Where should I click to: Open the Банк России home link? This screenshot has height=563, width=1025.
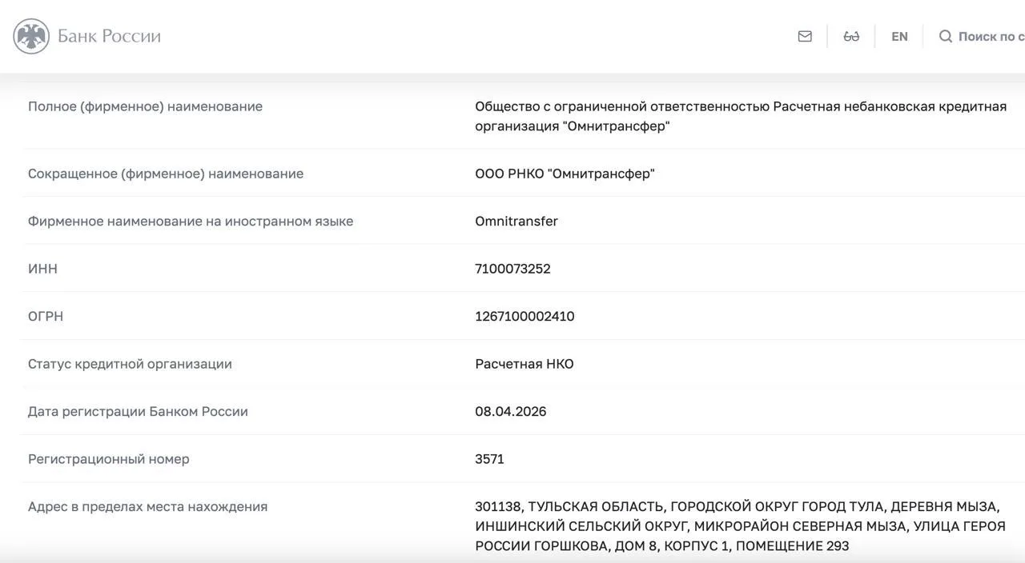[x=109, y=36]
